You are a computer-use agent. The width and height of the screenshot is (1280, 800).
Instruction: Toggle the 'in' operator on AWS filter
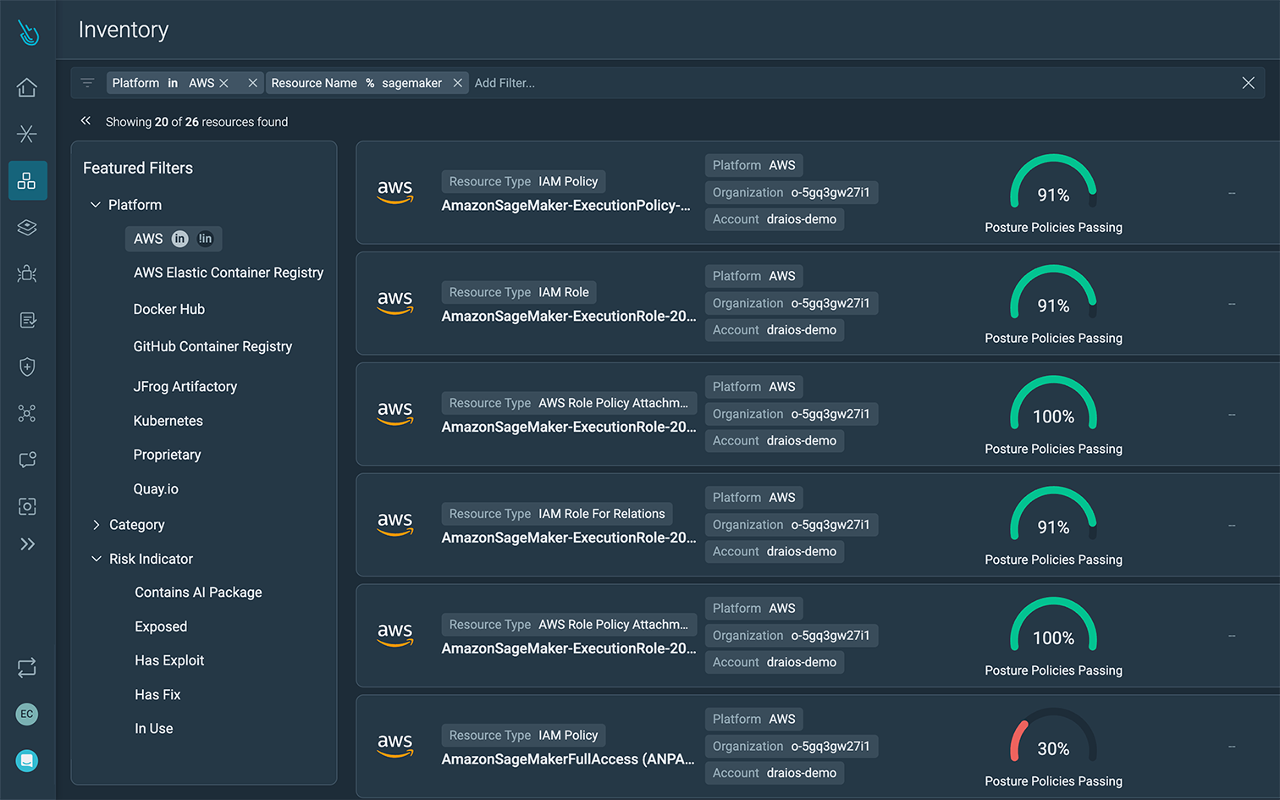[179, 239]
